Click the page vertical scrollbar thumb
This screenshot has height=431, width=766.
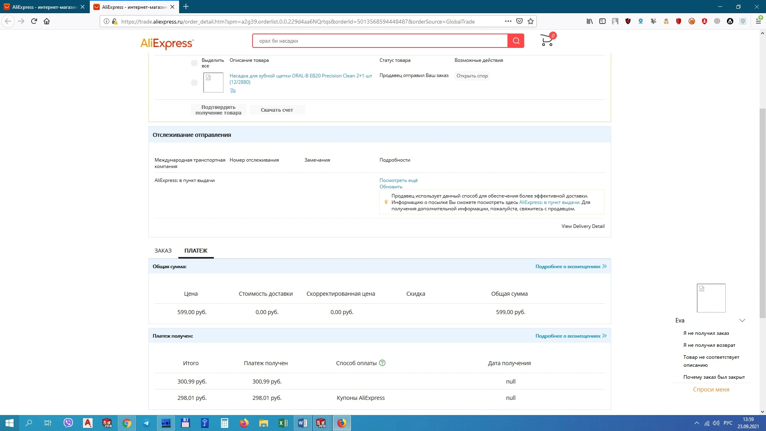tap(762, 213)
